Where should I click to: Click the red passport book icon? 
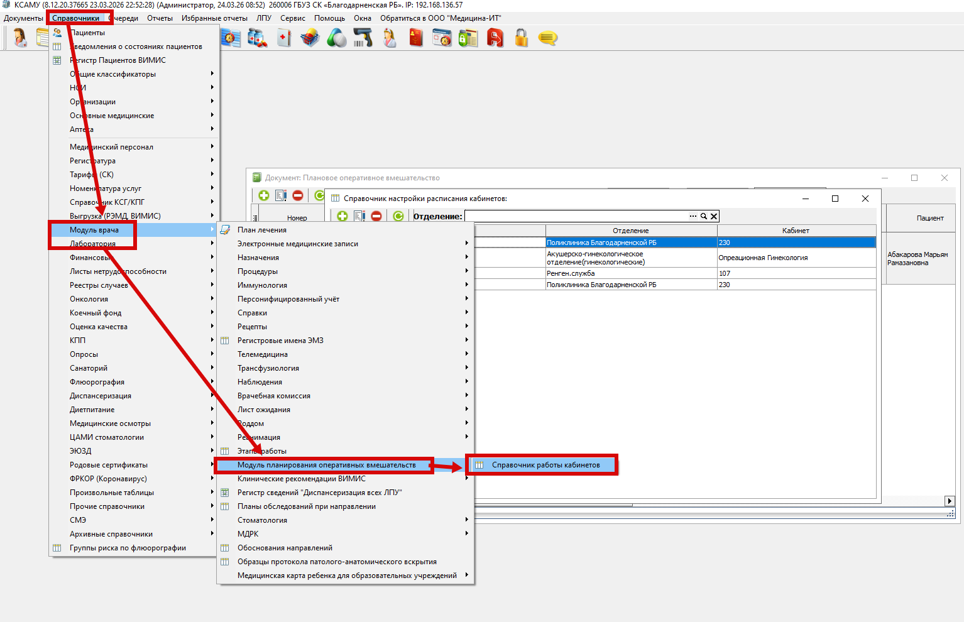(x=415, y=38)
